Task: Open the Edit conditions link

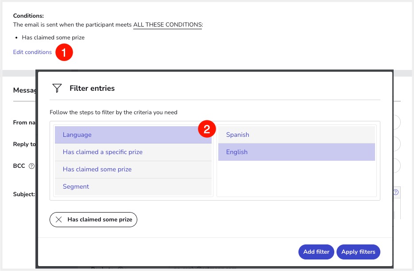Action: tap(32, 52)
